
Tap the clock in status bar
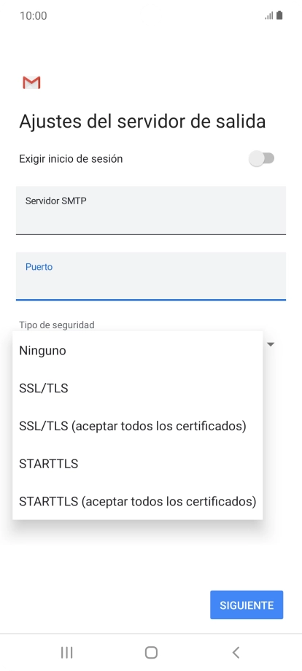point(34,16)
